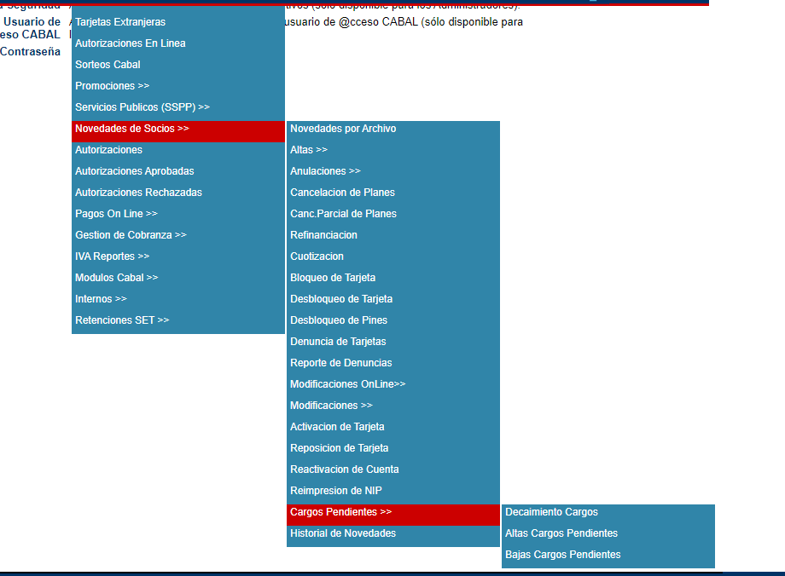The width and height of the screenshot is (785, 576).
Task: Open Reporte de Denuncias
Action: point(340,363)
